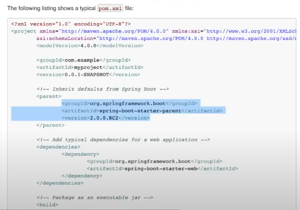Click the xsi:schemaLocation attribute line
Image resolution: width=300 pixels, height=210 pixels.
tap(166, 38)
